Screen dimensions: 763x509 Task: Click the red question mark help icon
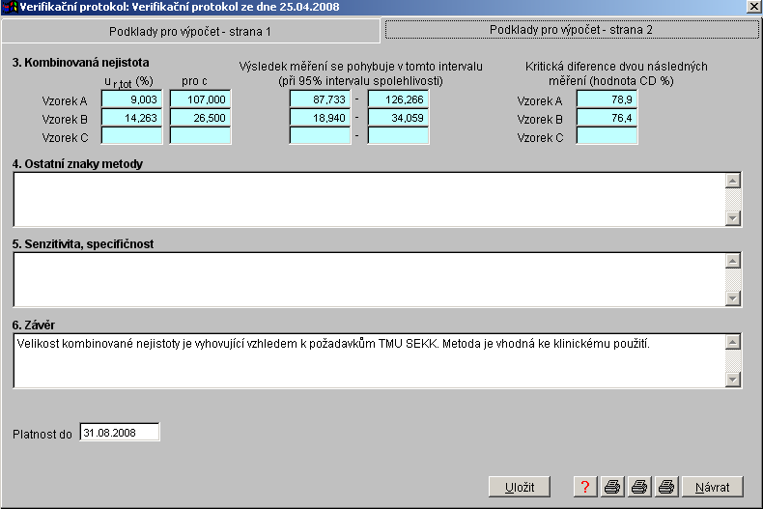pos(584,487)
